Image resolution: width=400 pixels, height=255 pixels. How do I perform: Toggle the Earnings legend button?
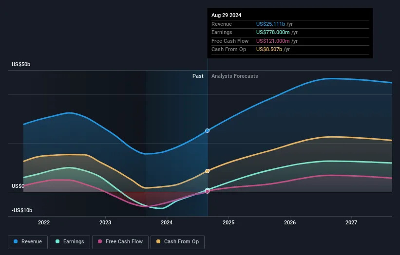70,242
